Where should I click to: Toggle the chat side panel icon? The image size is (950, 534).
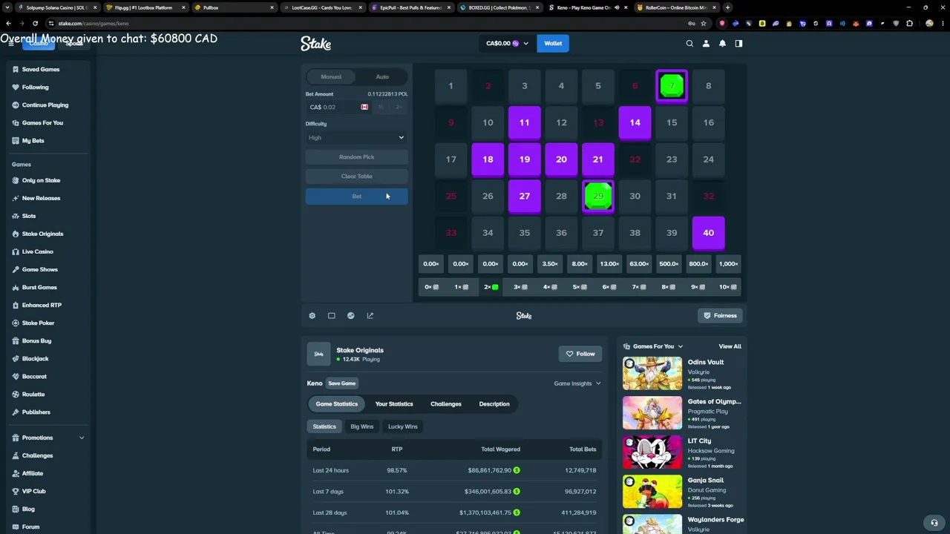[x=738, y=44]
